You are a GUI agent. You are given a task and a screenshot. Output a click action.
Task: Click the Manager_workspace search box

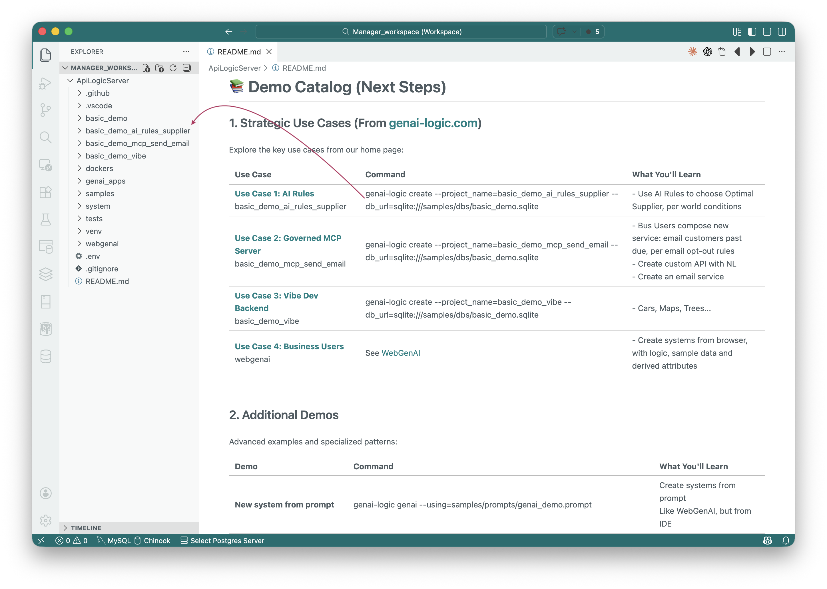pos(401,32)
